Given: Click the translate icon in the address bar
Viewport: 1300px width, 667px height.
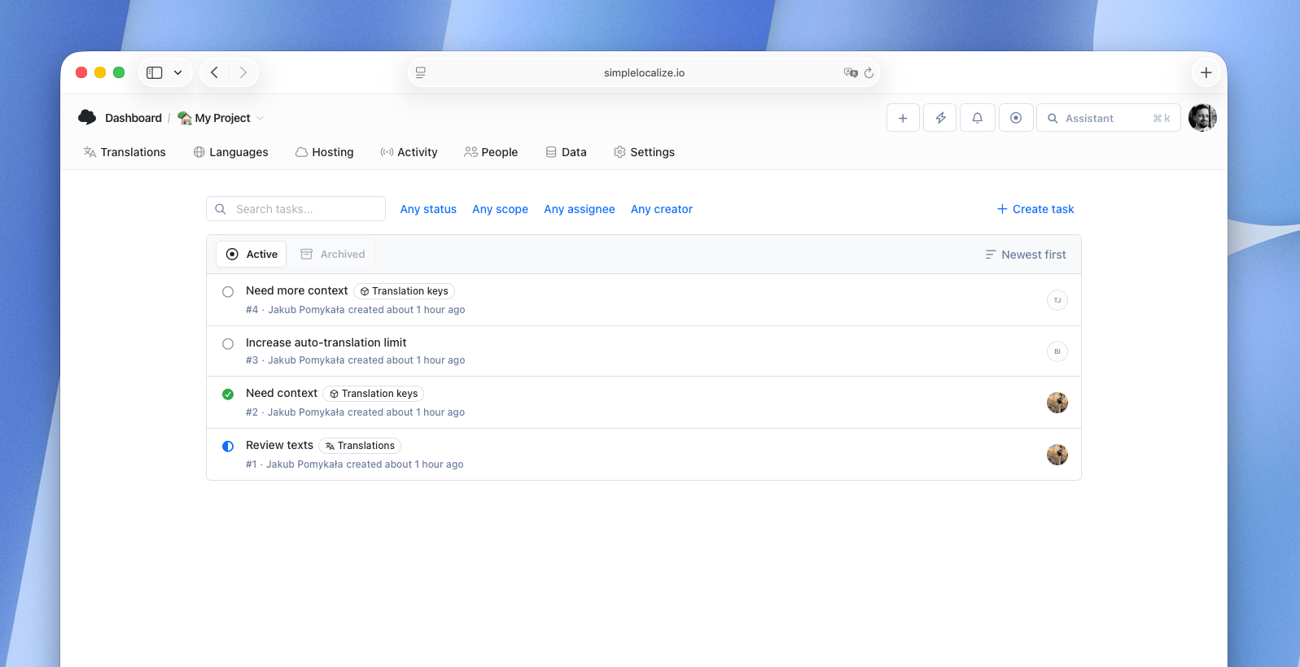Looking at the screenshot, I should 851,73.
